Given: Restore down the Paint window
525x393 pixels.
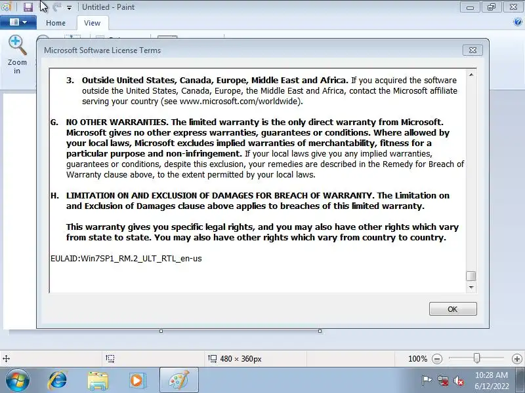Looking at the screenshot, I should click(x=491, y=7).
